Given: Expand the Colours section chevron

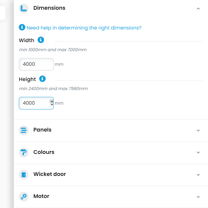Looking at the screenshot, I should click(x=198, y=152).
